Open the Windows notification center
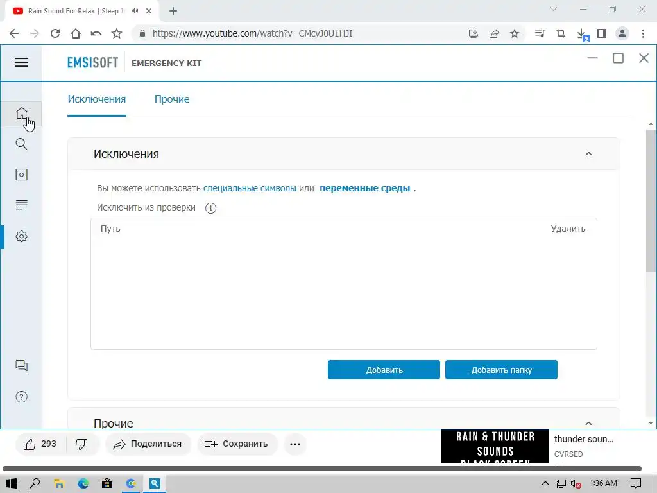The image size is (657, 493). 636,483
